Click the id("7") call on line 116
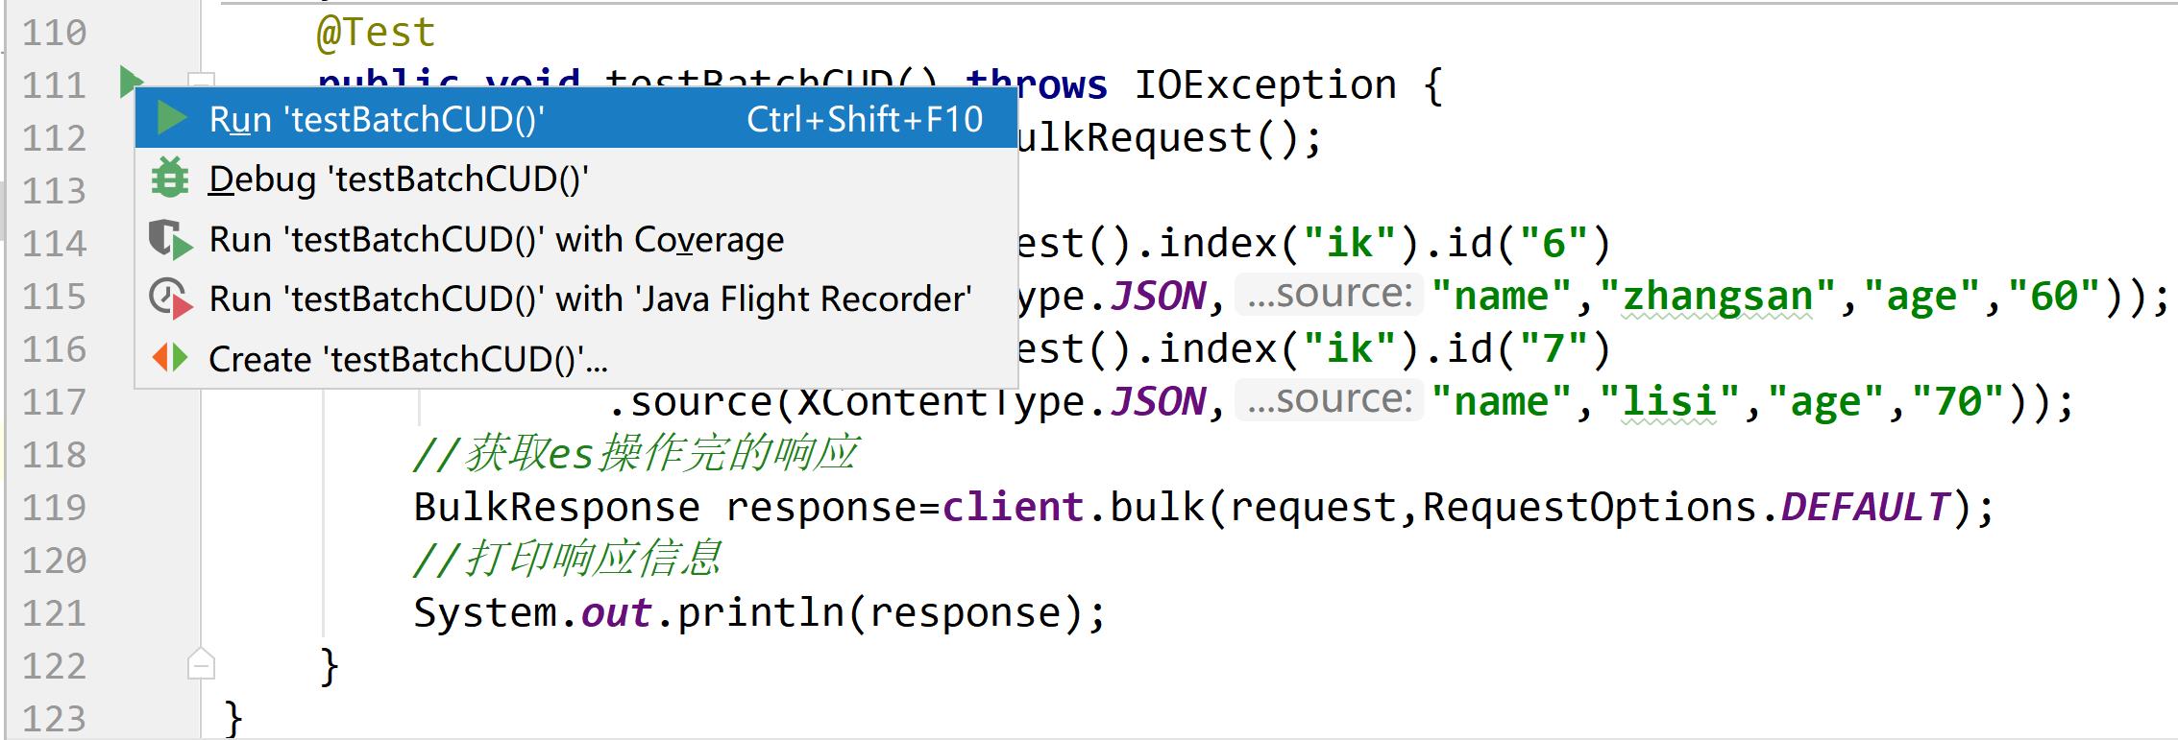 point(1529,348)
